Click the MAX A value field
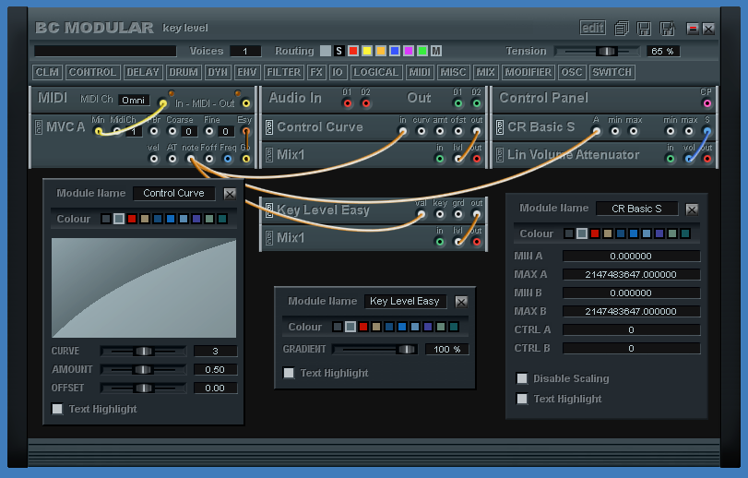 point(631,274)
